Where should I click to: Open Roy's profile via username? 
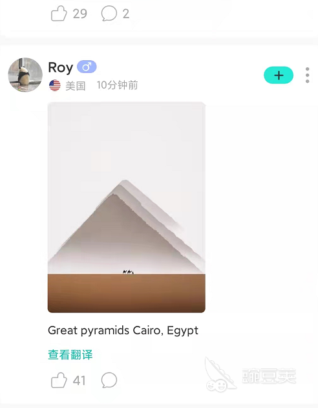[61, 67]
